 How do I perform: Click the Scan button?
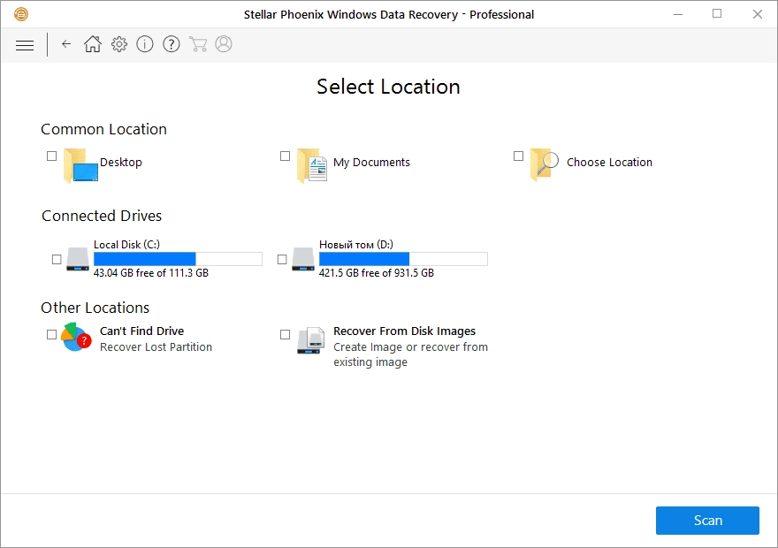tap(707, 521)
